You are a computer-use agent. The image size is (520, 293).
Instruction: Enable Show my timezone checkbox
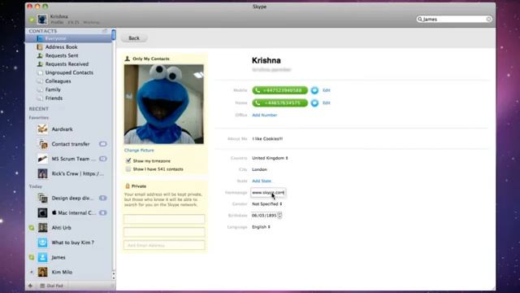128,161
